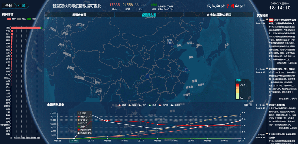Click gray 死亡 legend icon in 病例详情
The image size is (298, 144).
point(19,19)
